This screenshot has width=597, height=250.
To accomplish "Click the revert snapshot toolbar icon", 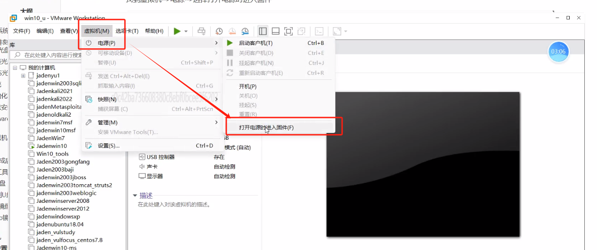I will pyautogui.click(x=232, y=31).
